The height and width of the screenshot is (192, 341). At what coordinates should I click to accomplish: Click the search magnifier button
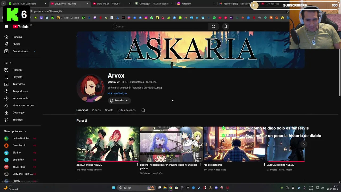point(214,26)
